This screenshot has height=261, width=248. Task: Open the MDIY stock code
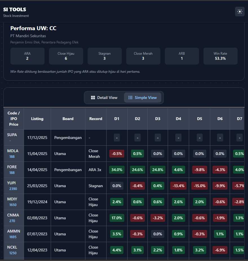point(12,199)
